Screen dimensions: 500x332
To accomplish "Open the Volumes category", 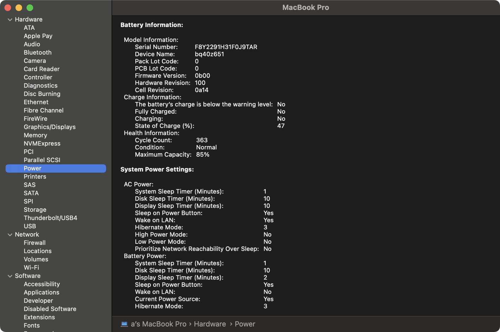I will tap(36, 260).
